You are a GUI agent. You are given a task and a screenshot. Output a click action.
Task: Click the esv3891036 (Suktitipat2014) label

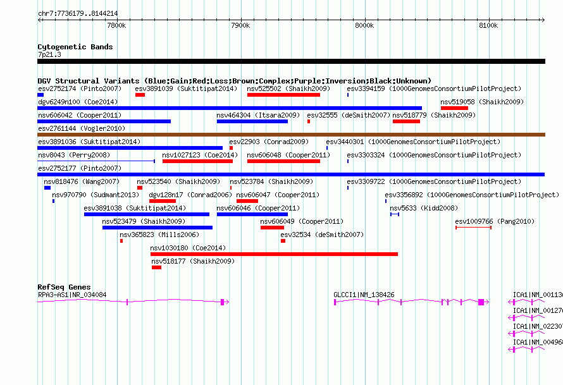89,142
